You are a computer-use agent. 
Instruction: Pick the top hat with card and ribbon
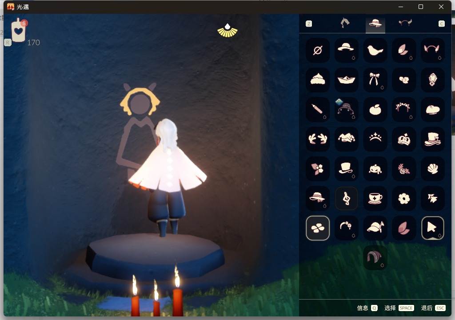(x=432, y=139)
